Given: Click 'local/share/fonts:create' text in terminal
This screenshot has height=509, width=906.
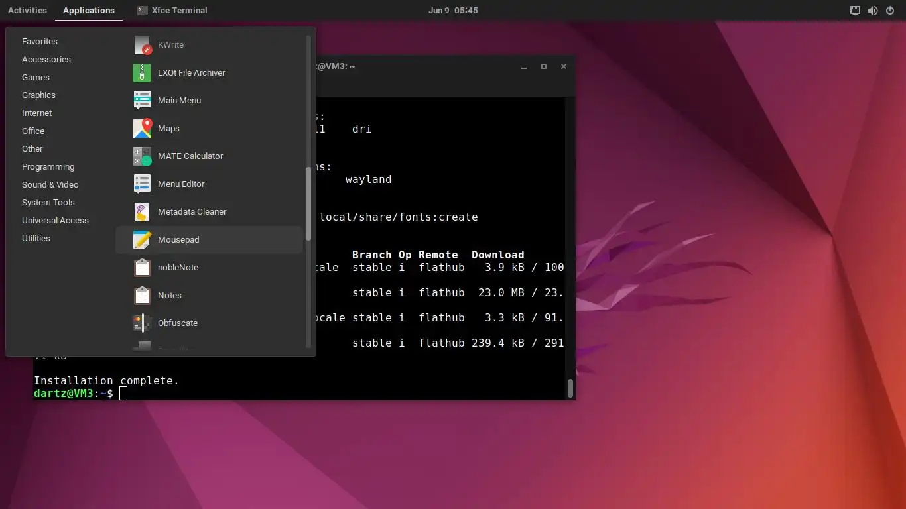Looking at the screenshot, I should (399, 217).
